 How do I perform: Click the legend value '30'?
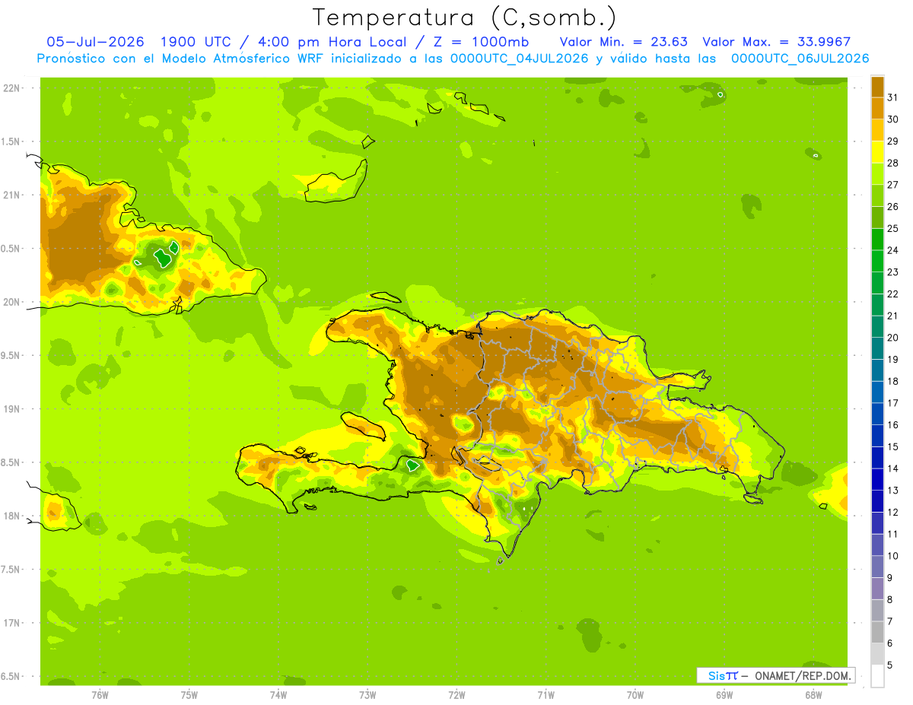click(892, 119)
